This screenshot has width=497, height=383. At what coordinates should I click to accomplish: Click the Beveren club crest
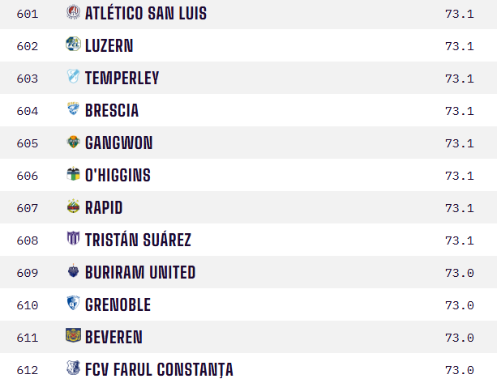click(x=73, y=337)
